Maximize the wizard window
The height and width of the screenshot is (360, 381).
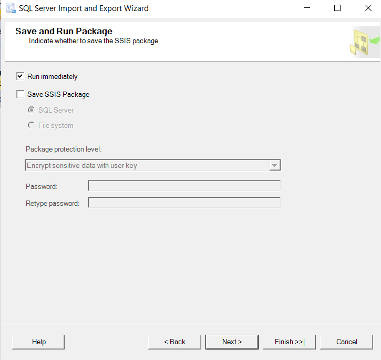pos(337,8)
